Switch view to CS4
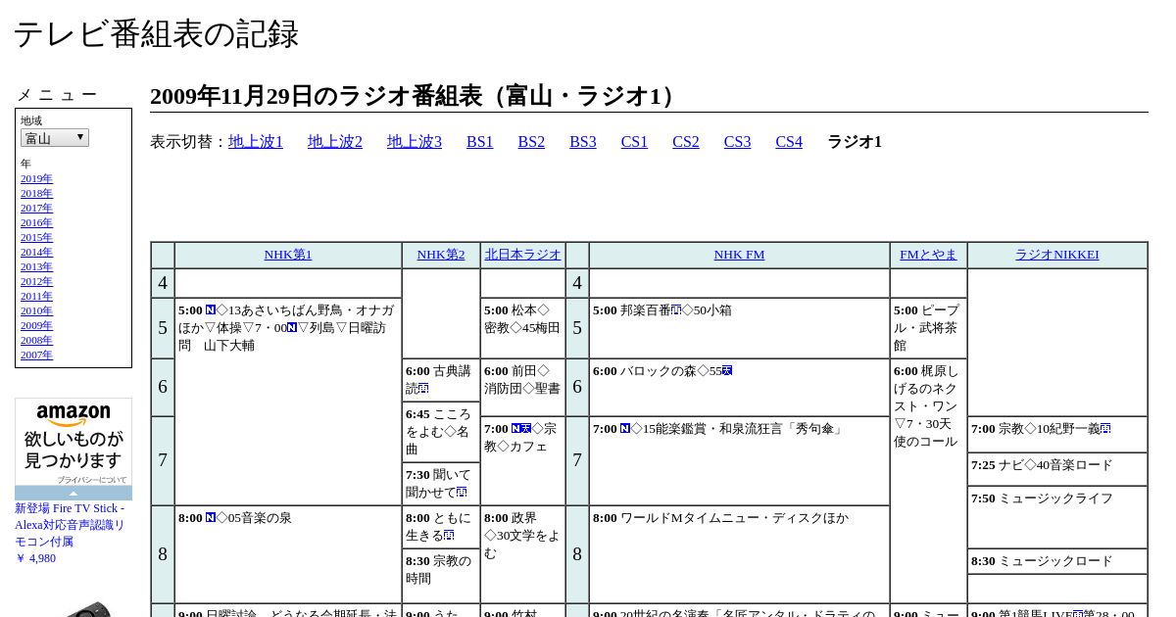The width and height of the screenshot is (1176, 617). coord(789,142)
